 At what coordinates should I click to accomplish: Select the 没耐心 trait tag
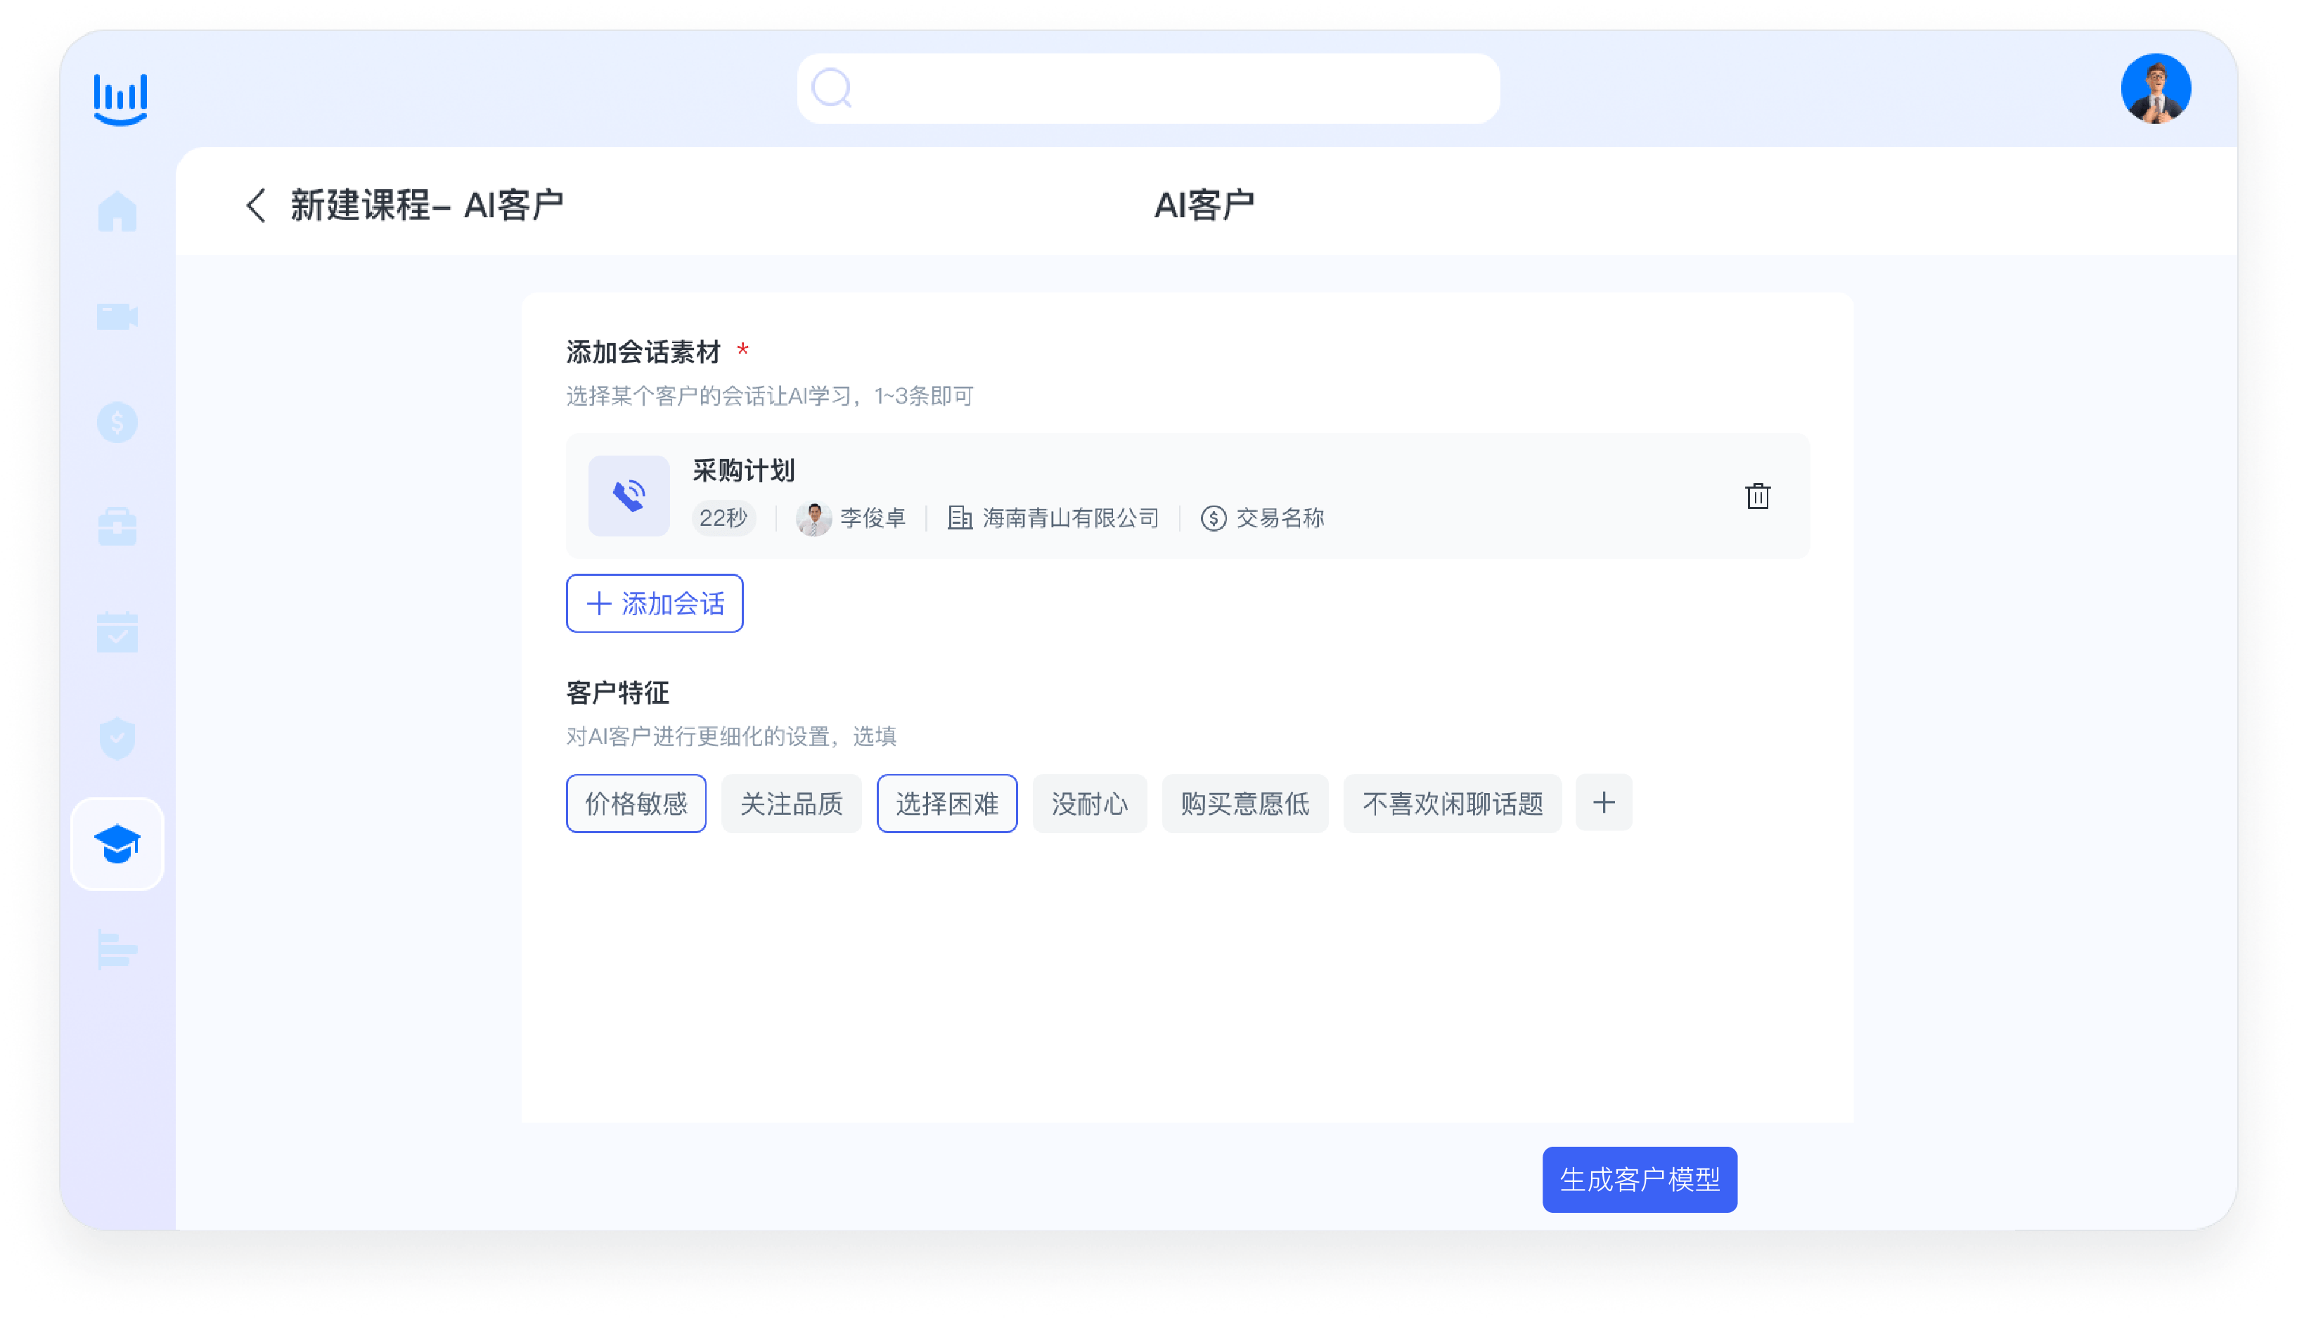pyautogui.click(x=1090, y=804)
